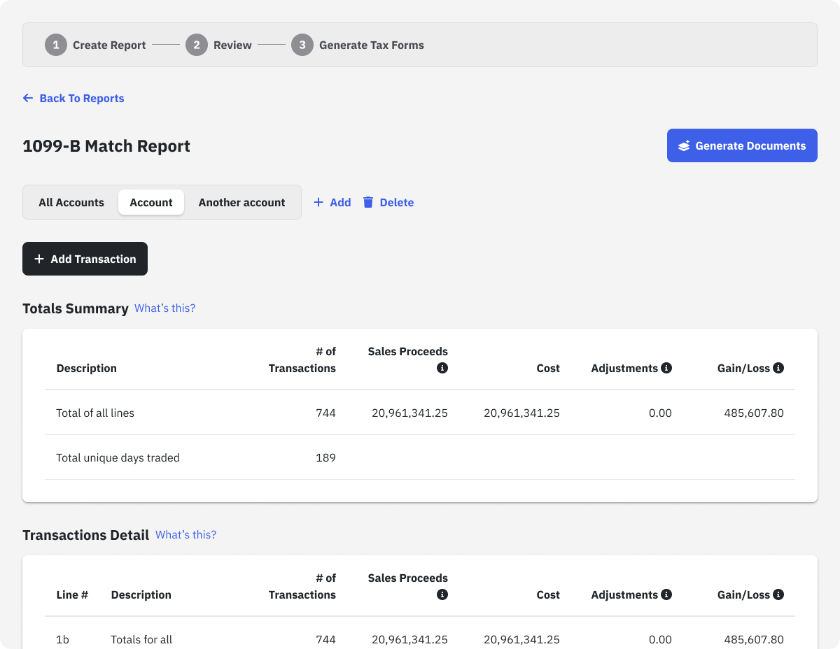Click the info icon next to Sales Proceeds header
The height and width of the screenshot is (649, 840).
(442, 368)
